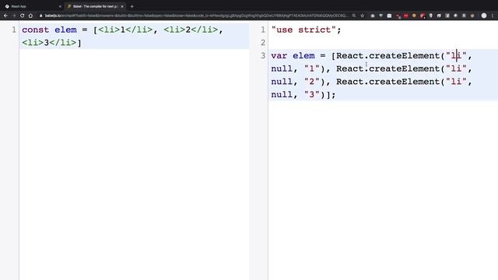Select the Babel compiler tab

click(x=95, y=6)
